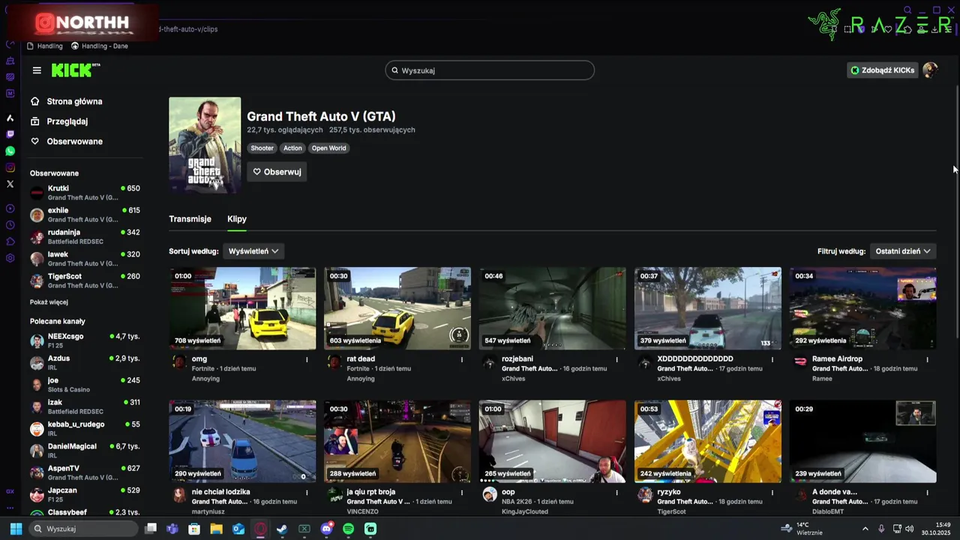Image resolution: width=960 pixels, height=540 pixels.
Task: Open WhatsApp in the Opera sidebar
Action: (10, 151)
